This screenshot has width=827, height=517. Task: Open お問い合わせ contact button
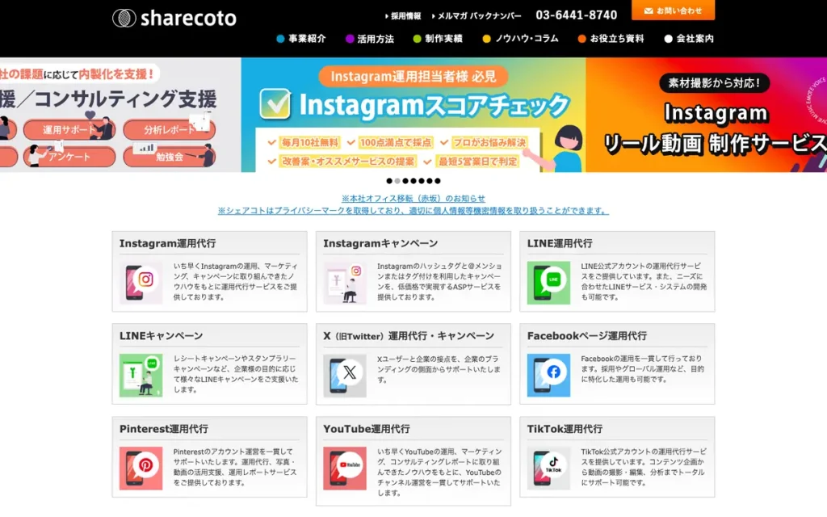pyautogui.click(x=673, y=10)
